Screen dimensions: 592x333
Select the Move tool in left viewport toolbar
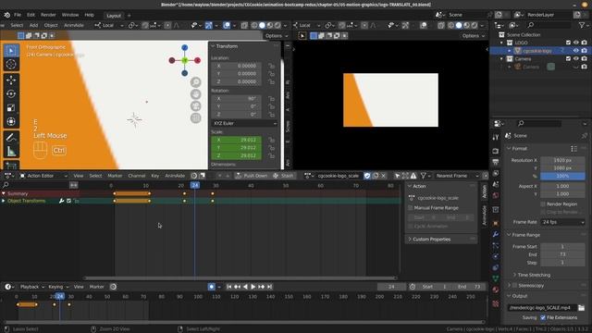(x=11, y=80)
